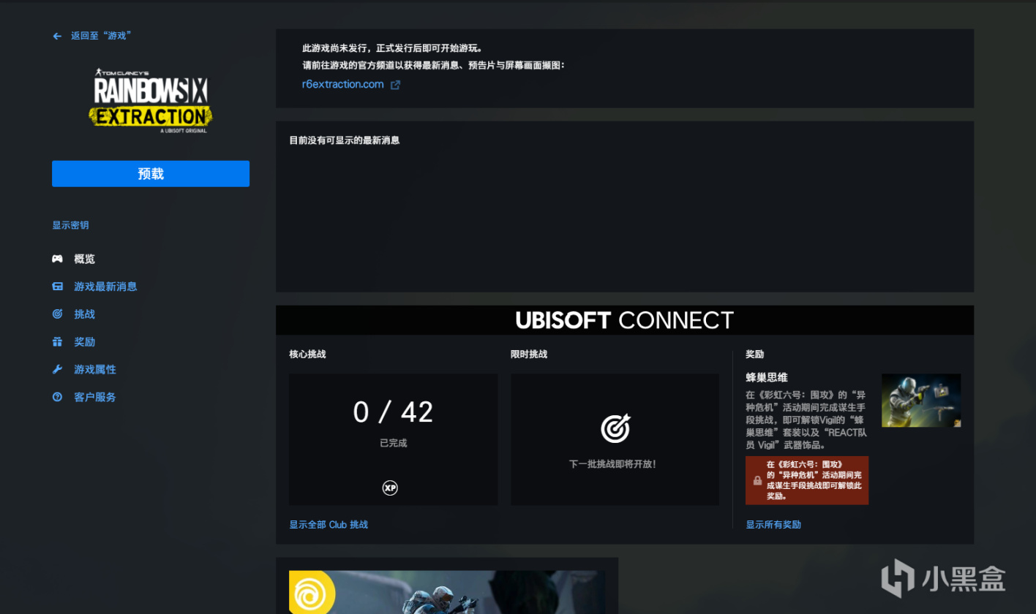Click the Ubisoft swirl logo on the bottom banner
Screen dimensions: 1036x614
pos(312,592)
